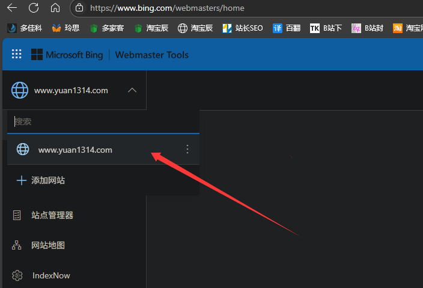
Task: Click globe icon beside list entry www.yuan1314.com
Action: 23,149
